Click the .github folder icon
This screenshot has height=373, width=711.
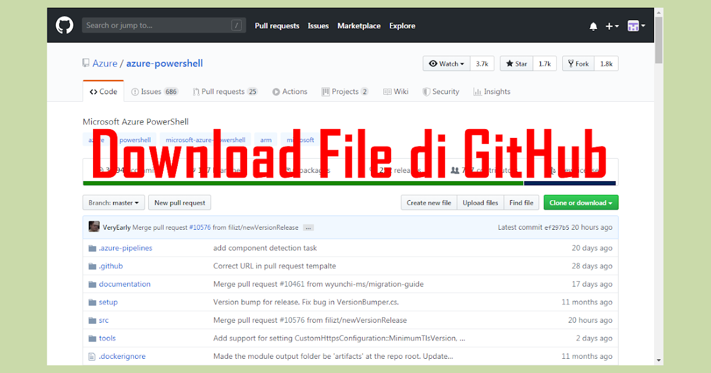point(92,266)
